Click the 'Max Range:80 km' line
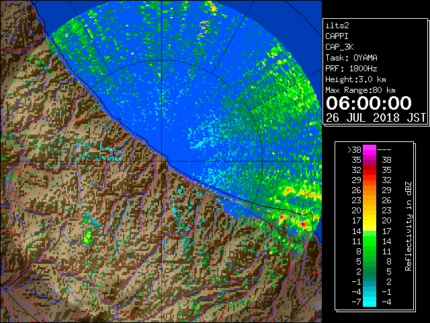Viewport: 430px width, 323px height. tap(360, 90)
